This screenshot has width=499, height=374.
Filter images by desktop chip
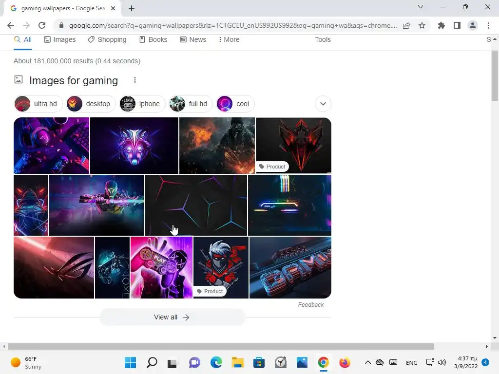coord(90,104)
